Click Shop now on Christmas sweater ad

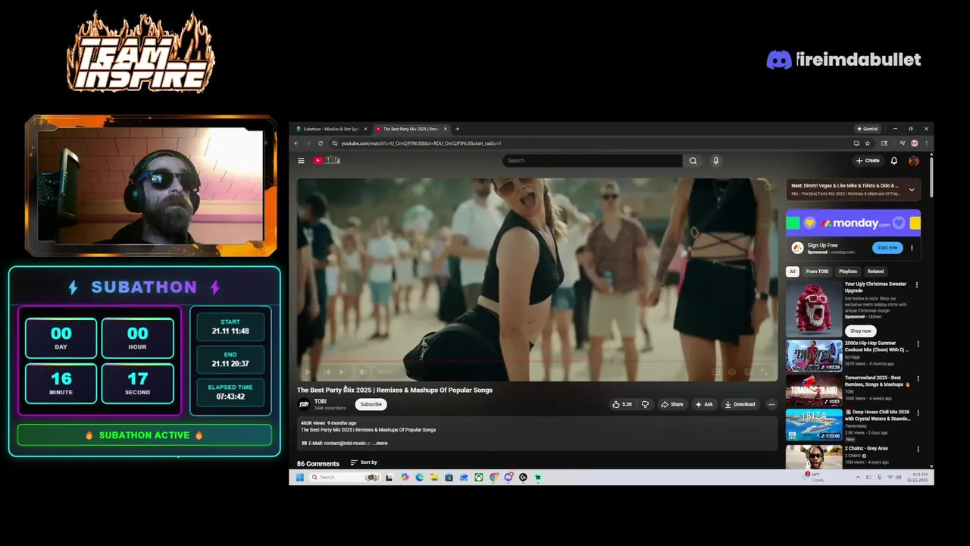click(x=860, y=331)
